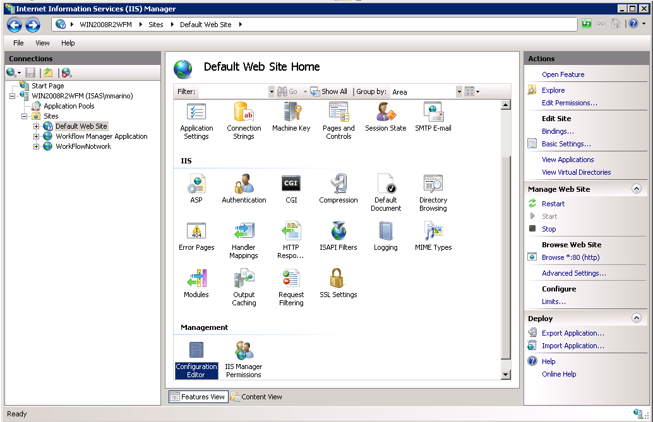
Task: Collapse the Deploy section
Action: [x=637, y=318]
